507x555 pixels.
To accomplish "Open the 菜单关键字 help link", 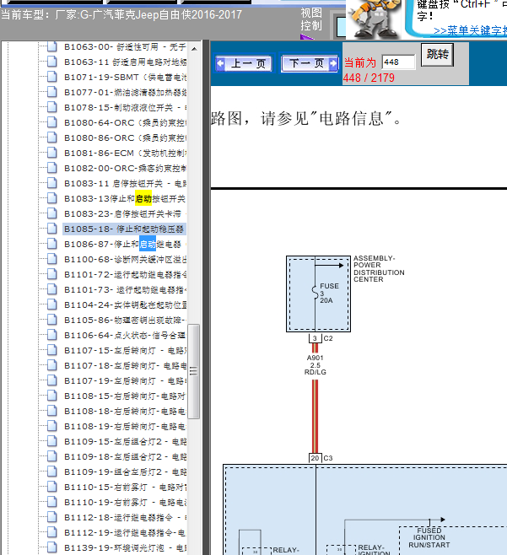I will coord(470,31).
